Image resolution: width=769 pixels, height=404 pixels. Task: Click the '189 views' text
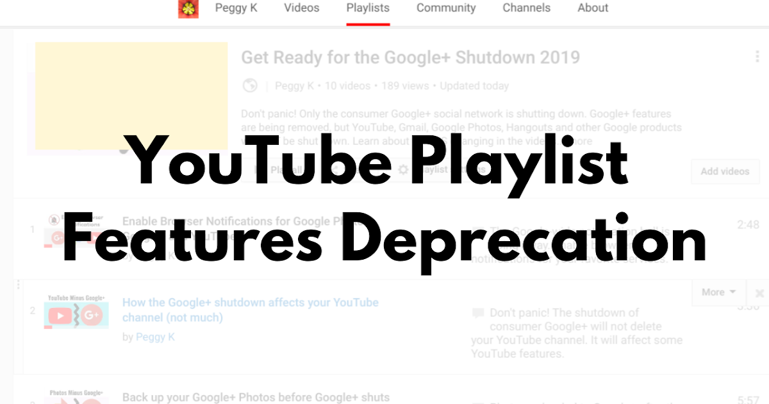[405, 86]
